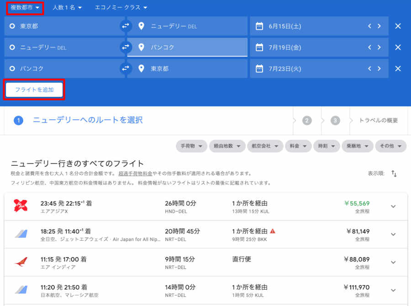
Task: Click the ￥55,569 price
Action: (x=357, y=204)
